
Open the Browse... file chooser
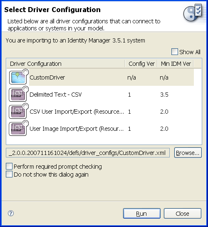[x=188, y=153]
